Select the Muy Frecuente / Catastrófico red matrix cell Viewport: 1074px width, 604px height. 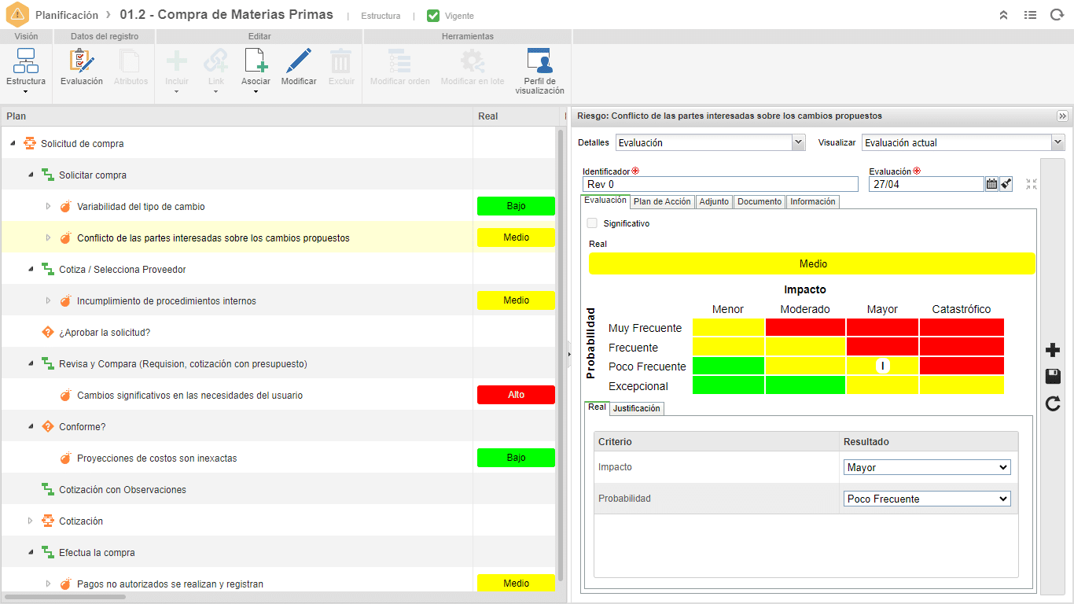coord(962,327)
